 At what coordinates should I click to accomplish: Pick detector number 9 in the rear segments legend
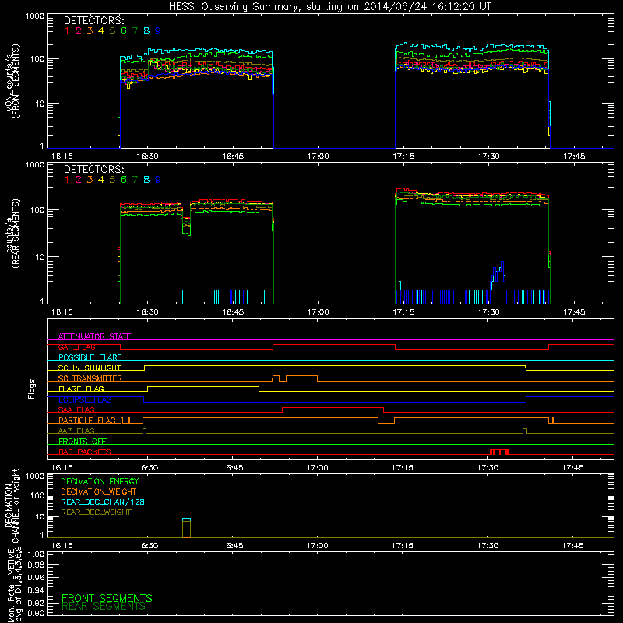(x=158, y=180)
